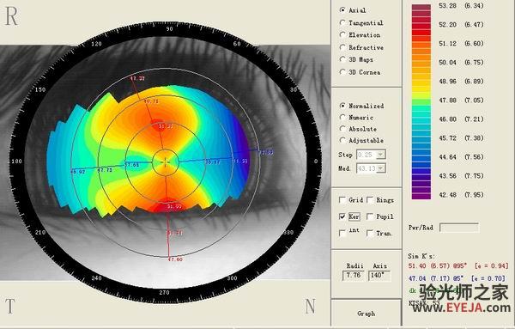Click the 270 degree mark on the ring
515x329 pixels.
(x=164, y=292)
